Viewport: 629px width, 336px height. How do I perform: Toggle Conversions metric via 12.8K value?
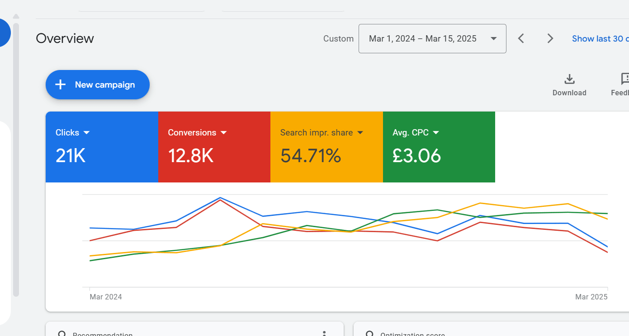[x=190, y=156]
